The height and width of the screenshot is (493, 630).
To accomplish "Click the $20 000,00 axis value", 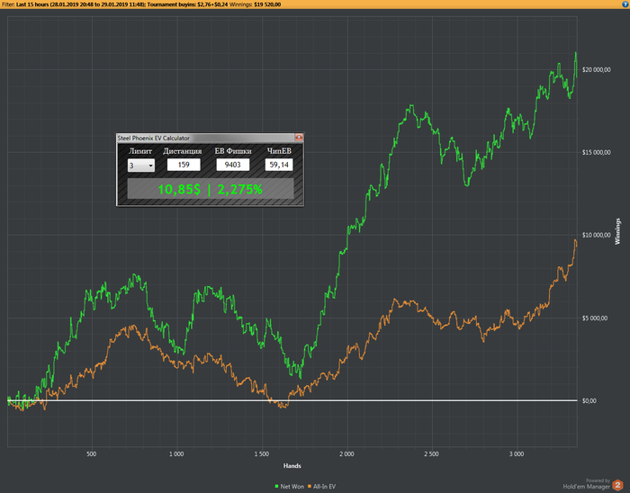I will tap(596, 70).
